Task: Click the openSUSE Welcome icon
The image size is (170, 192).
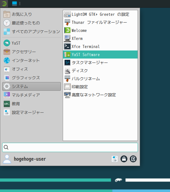Action: coord(67,30)
